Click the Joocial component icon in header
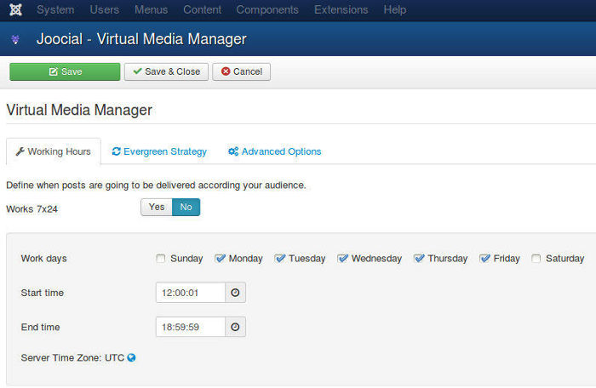The image size is (596, 388). coord(15,39)
